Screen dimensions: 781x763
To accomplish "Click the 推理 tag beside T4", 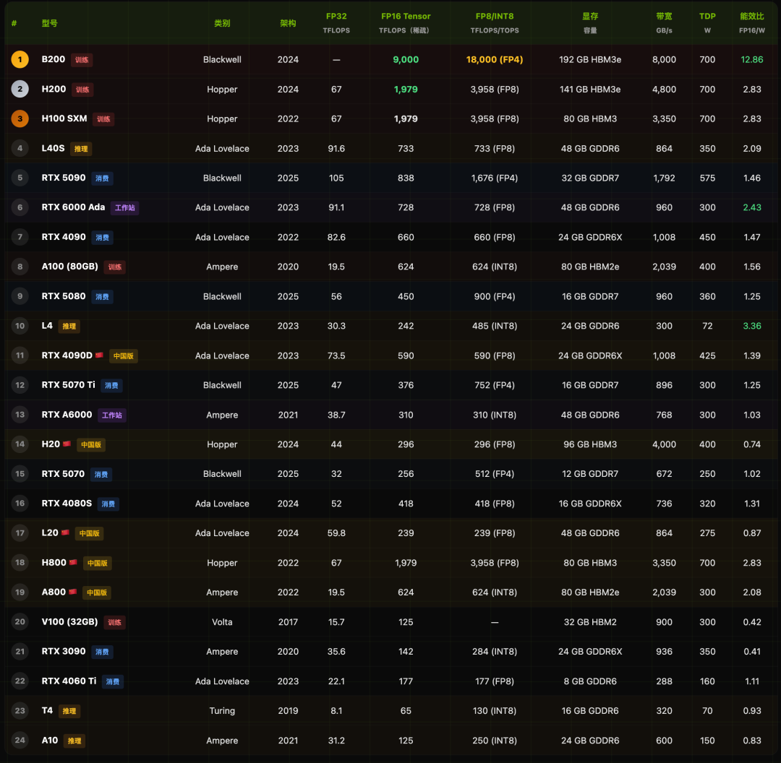I will click(x=69, y=711).
